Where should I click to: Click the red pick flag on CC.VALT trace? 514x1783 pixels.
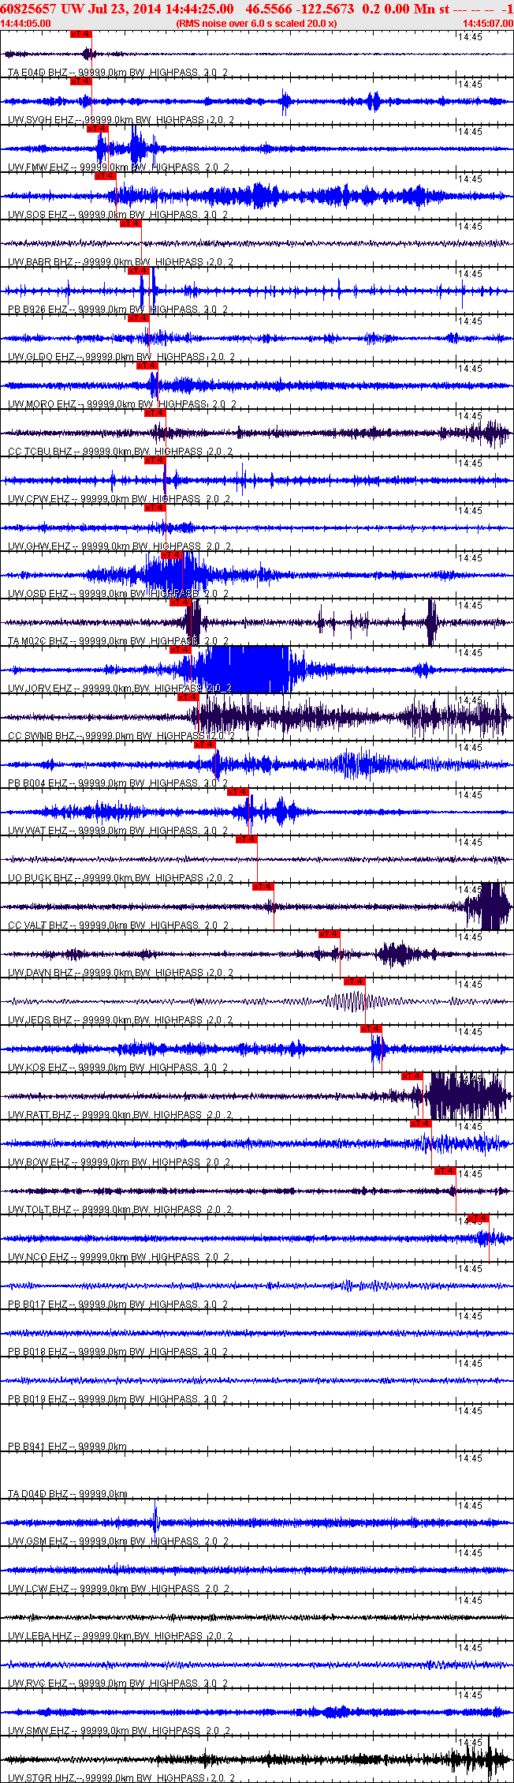pos(263,887)
